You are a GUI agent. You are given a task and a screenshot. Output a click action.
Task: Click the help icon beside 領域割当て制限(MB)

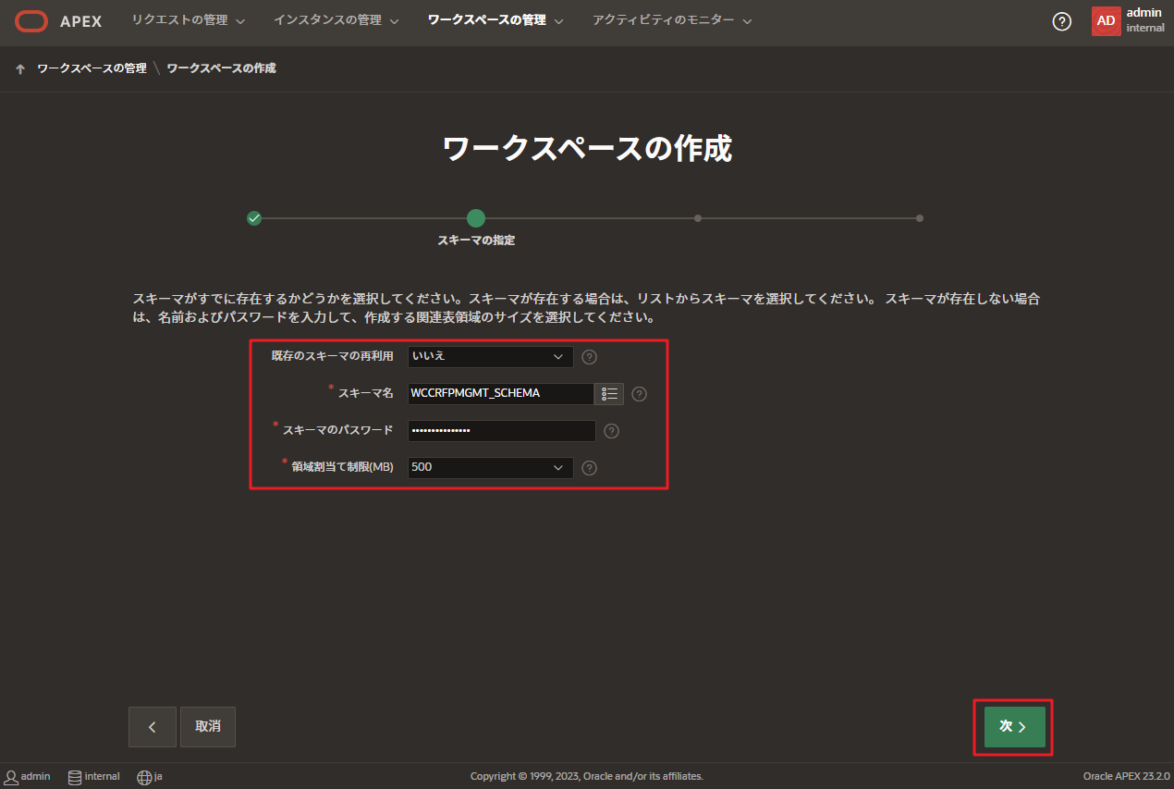tap(589, 467)
